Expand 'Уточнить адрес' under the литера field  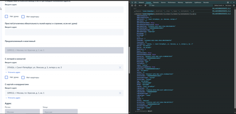(13, 72)
